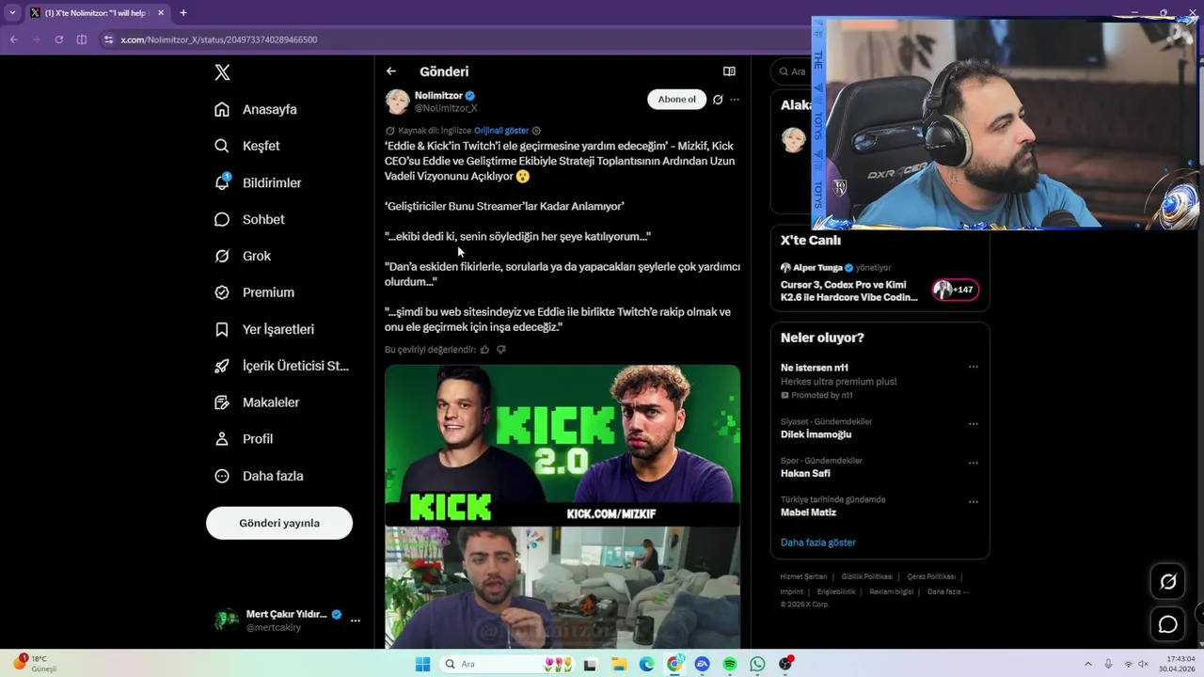The height and width of the screenshot is (677, 1204).
Task: Expand Daha fazla menu
Action: click(x=259, y=476)
